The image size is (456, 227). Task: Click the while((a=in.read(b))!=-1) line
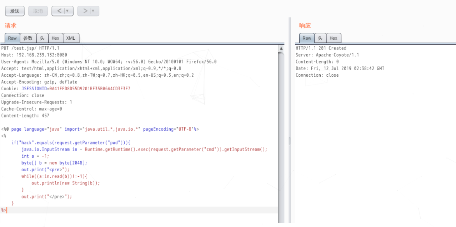[54, 177]
